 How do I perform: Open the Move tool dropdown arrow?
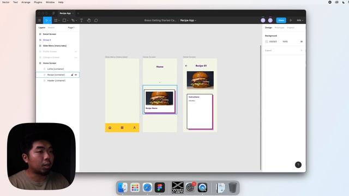click(x=50, y=21)
